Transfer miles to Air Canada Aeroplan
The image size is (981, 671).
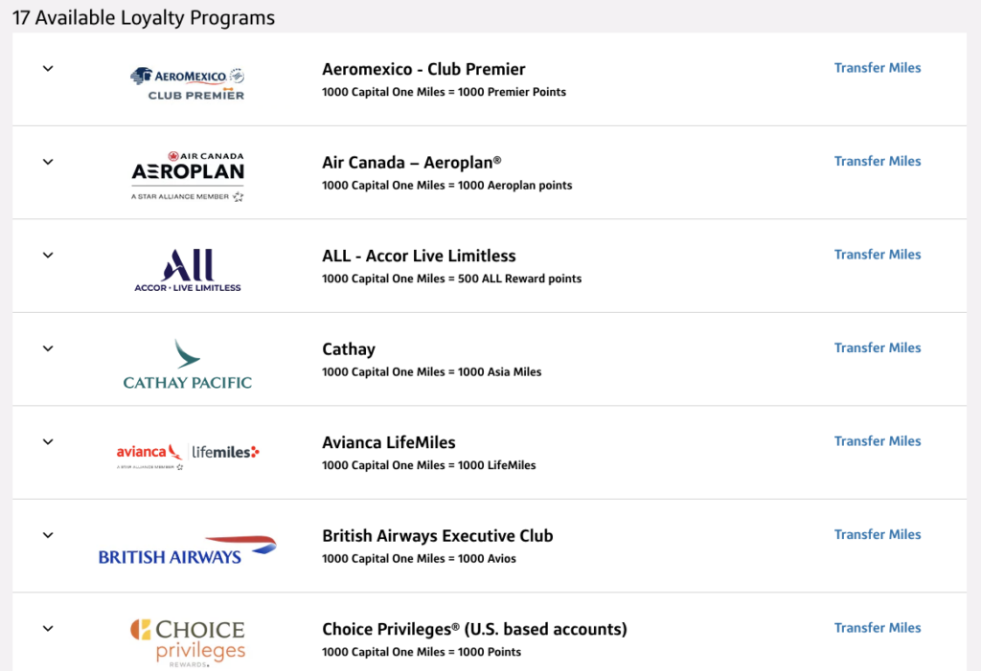pos(878,161)
